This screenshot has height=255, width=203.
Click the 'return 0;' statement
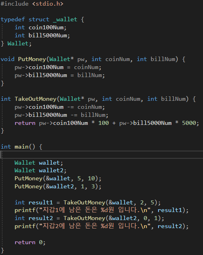30,242
